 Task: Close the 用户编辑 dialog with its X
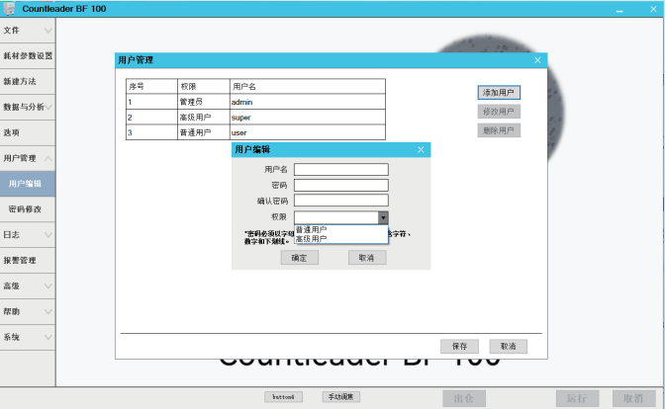coord(421,149)
